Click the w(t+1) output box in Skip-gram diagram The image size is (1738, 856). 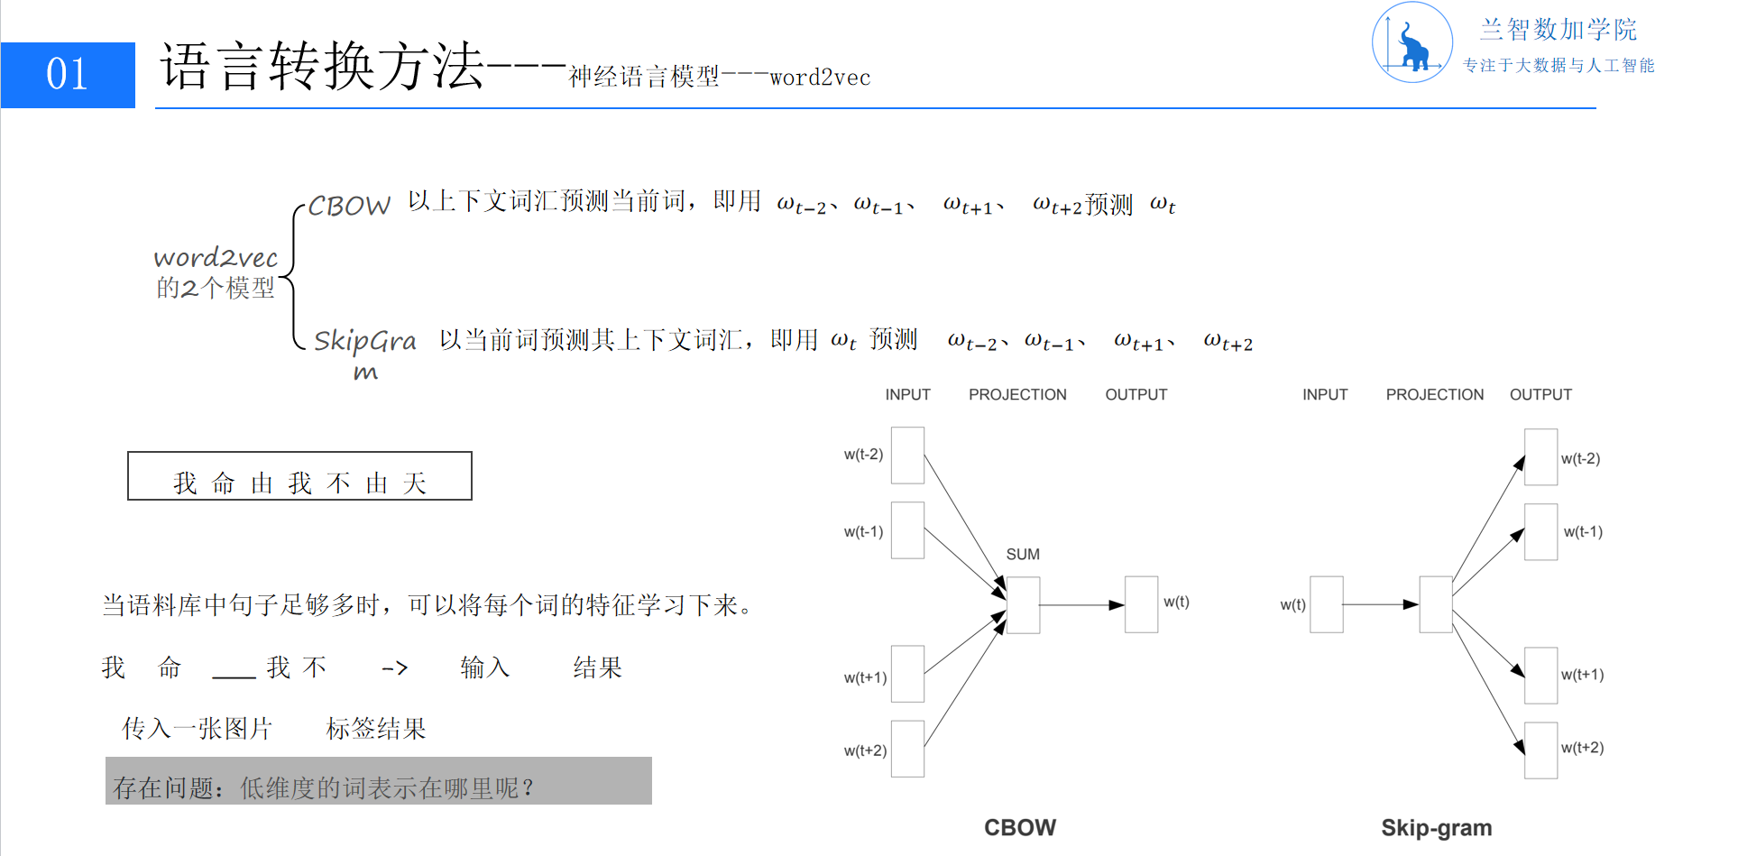point(1541,676)
